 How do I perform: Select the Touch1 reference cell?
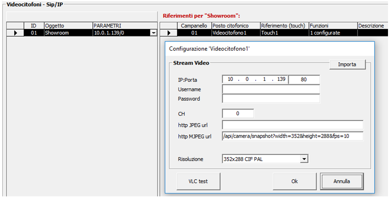click(284, 33)
